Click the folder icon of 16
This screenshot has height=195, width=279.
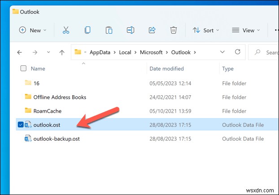click(x=28, y=82)
